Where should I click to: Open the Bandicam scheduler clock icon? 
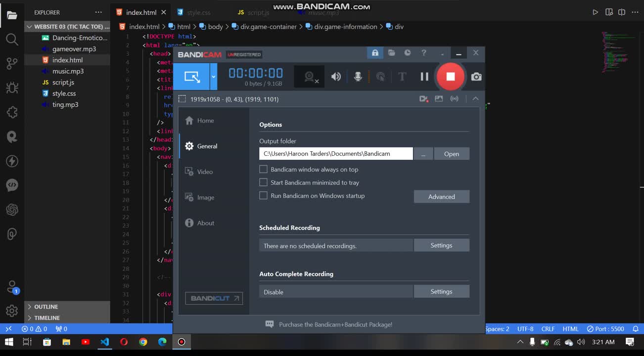pos(408,53)
